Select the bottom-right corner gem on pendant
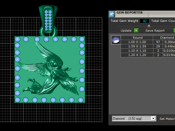Viewport: 175px width, 131px height. [81, 100]
